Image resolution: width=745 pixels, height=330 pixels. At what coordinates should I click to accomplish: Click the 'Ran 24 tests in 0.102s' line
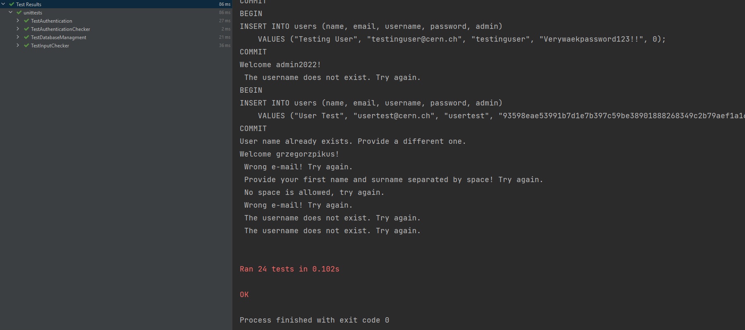(289, 269)
